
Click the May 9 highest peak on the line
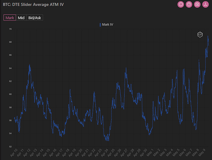(208, 36)
